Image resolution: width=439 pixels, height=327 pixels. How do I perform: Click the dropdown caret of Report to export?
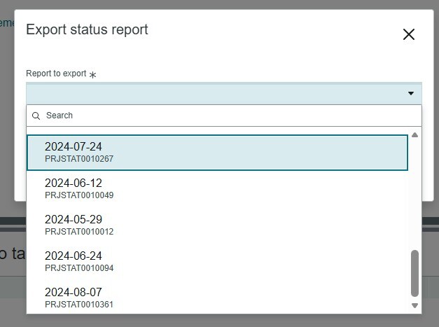[x=411, y=93]
